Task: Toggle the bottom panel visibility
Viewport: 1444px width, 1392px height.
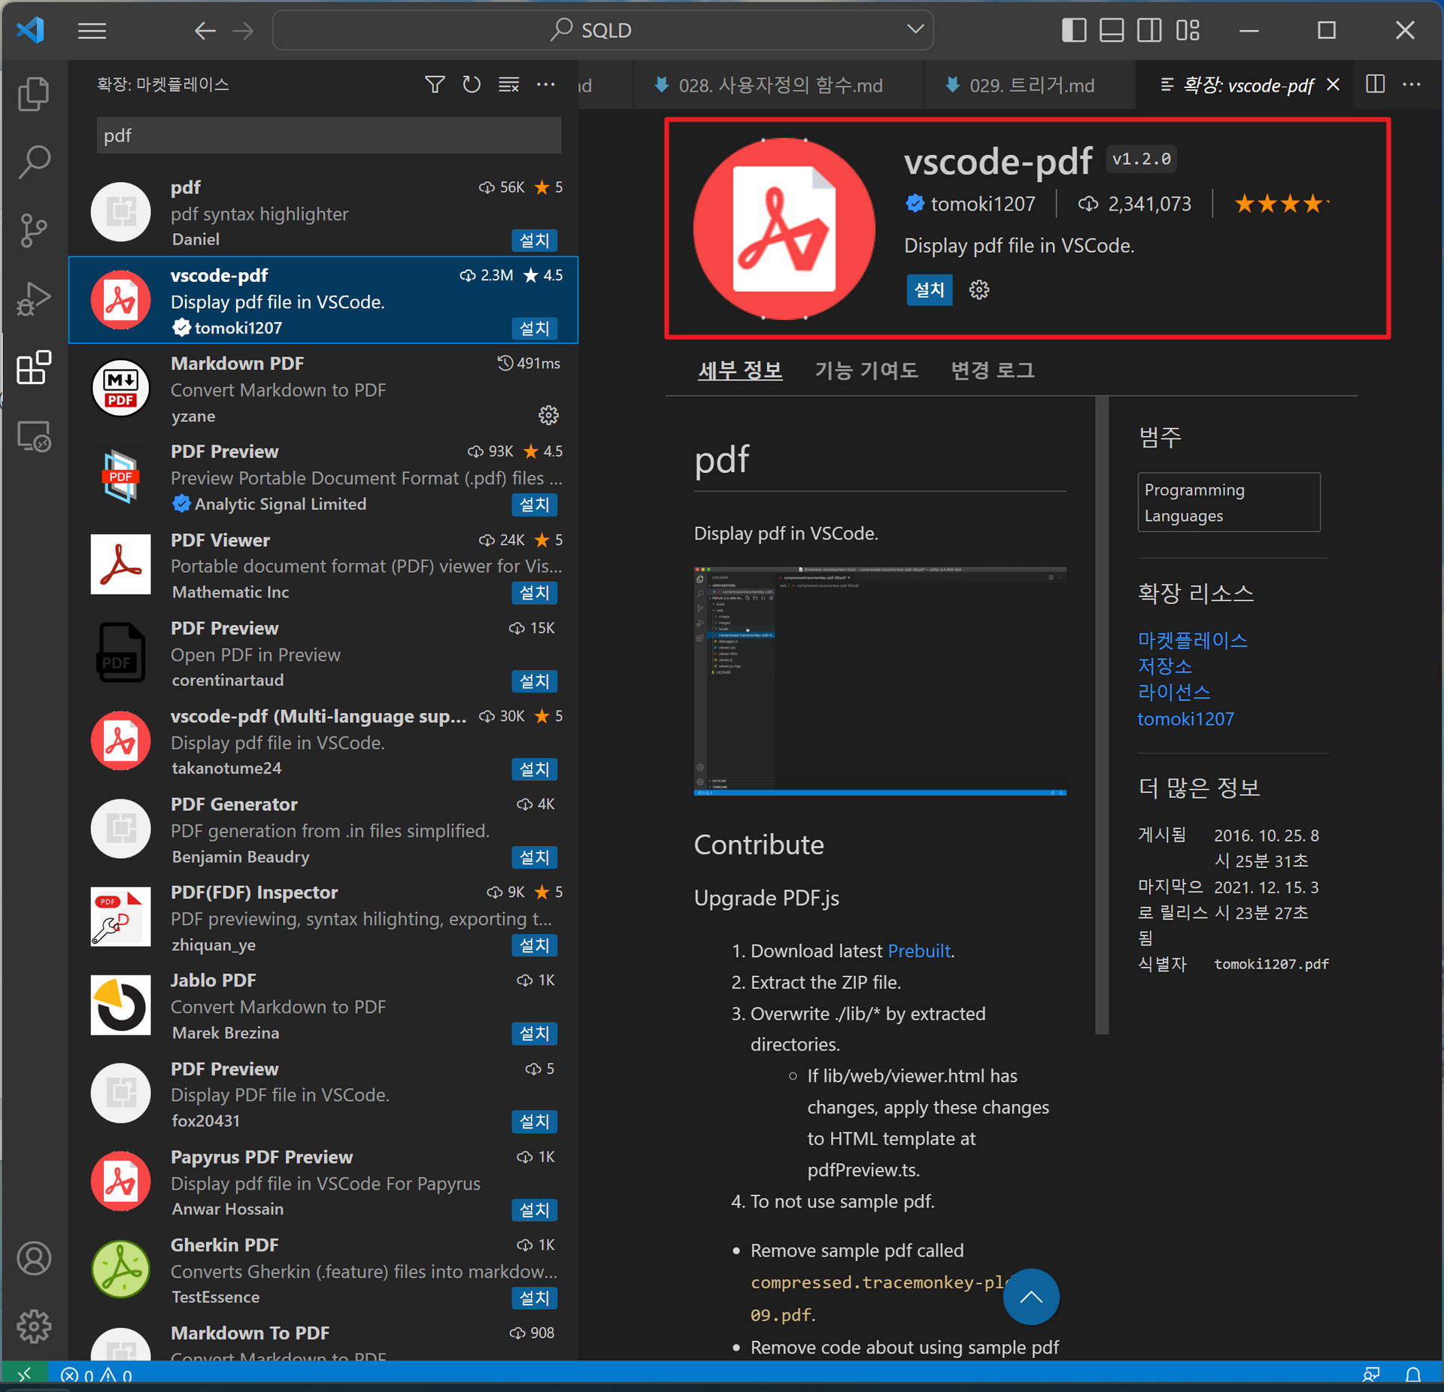Action: pyautogui.click(x=1112, y=30)
